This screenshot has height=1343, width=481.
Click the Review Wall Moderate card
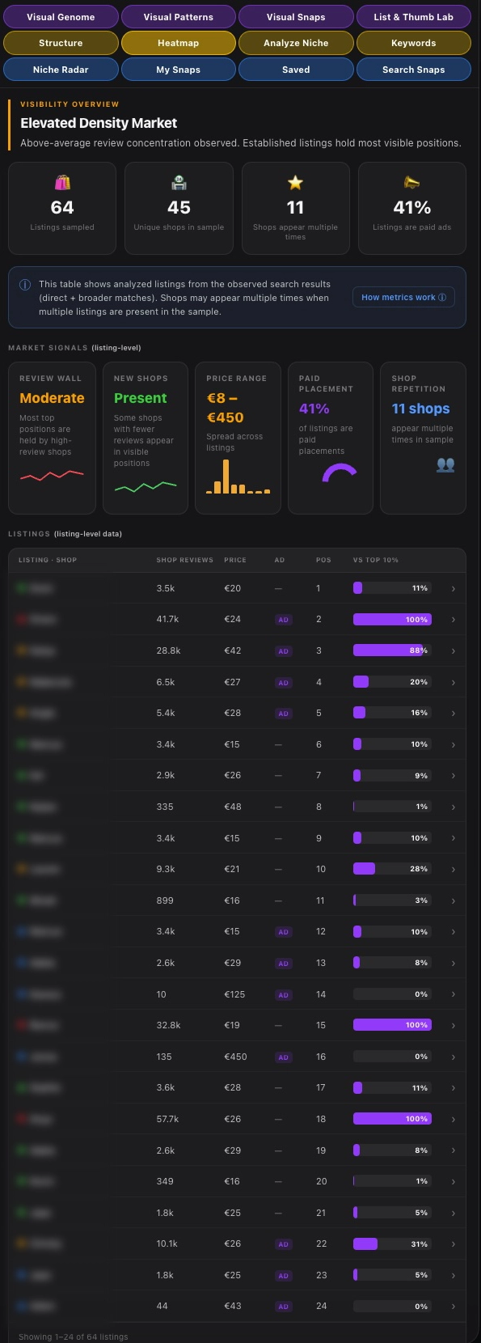coord(52,438)
